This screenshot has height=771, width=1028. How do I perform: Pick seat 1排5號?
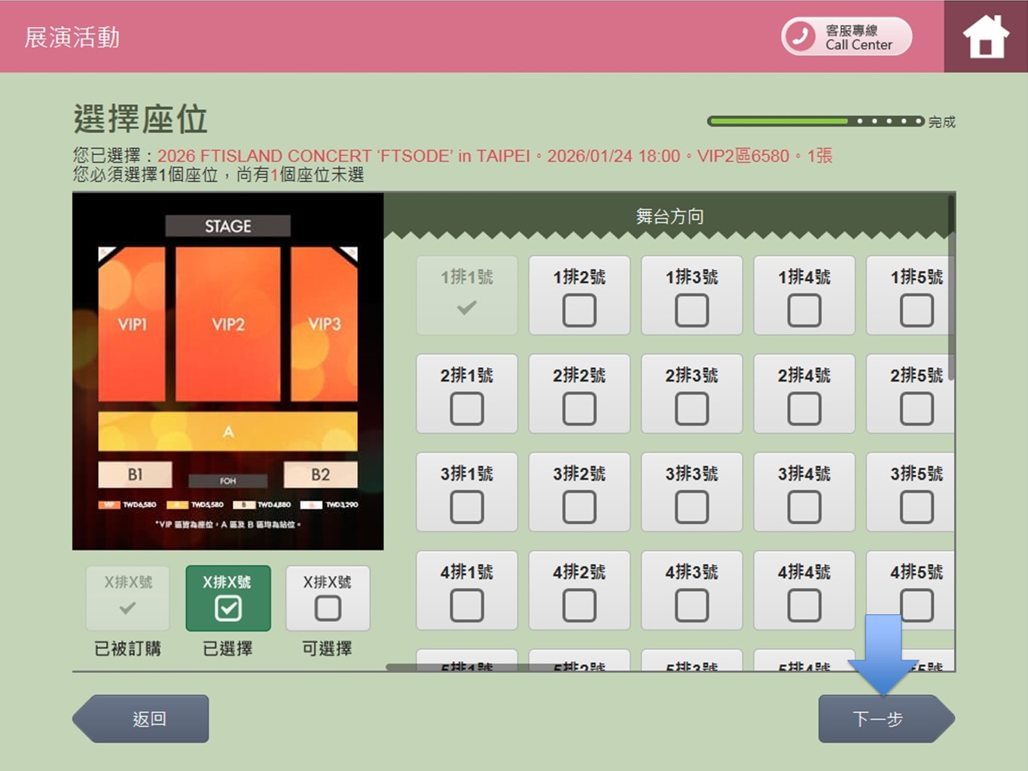[916, 310]
